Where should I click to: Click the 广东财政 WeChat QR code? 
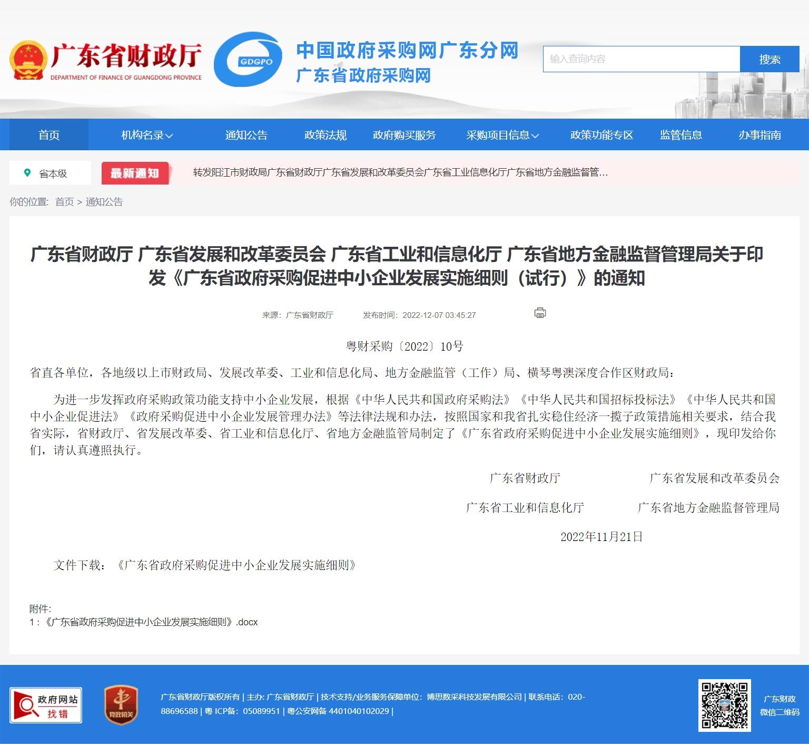coord(725,706)
